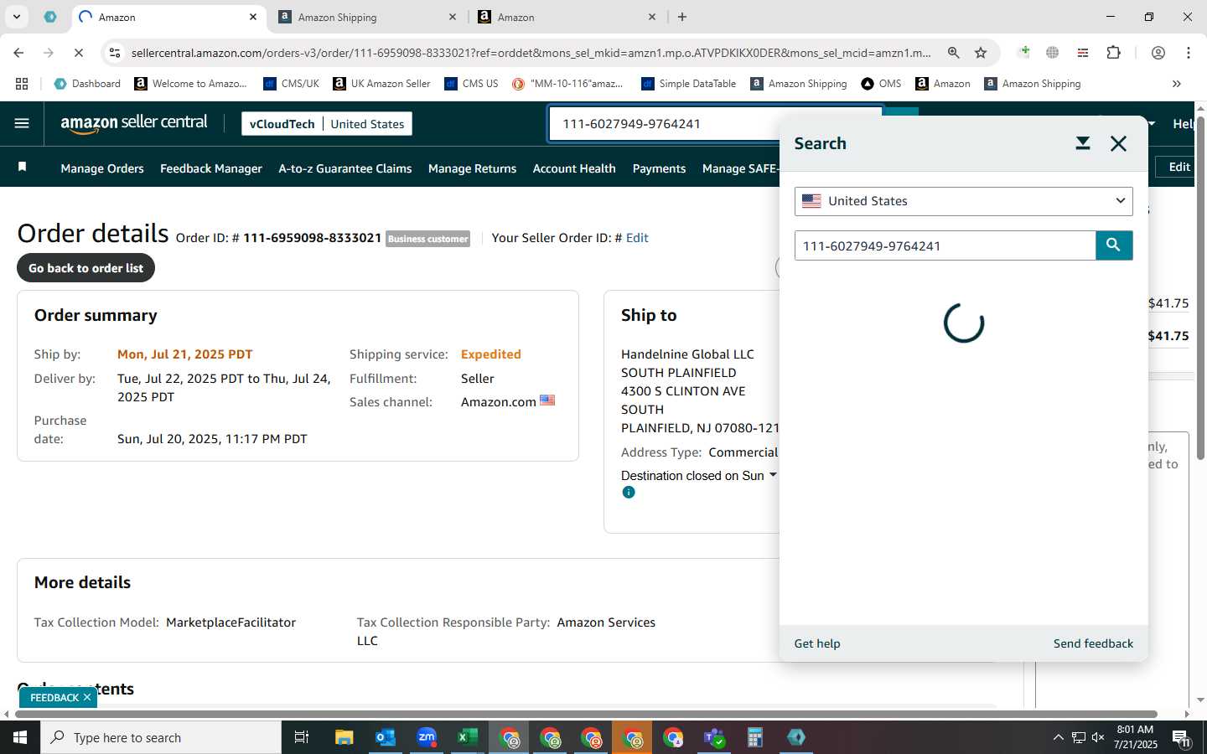Click the bookmark flag icon in nav bar
The height and width of the screenshot is (754, 1207).
click(x=23, y=167)
